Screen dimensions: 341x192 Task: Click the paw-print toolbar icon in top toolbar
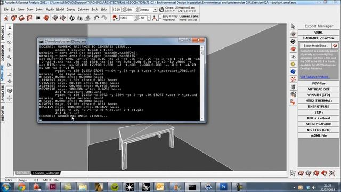[72, 18]
